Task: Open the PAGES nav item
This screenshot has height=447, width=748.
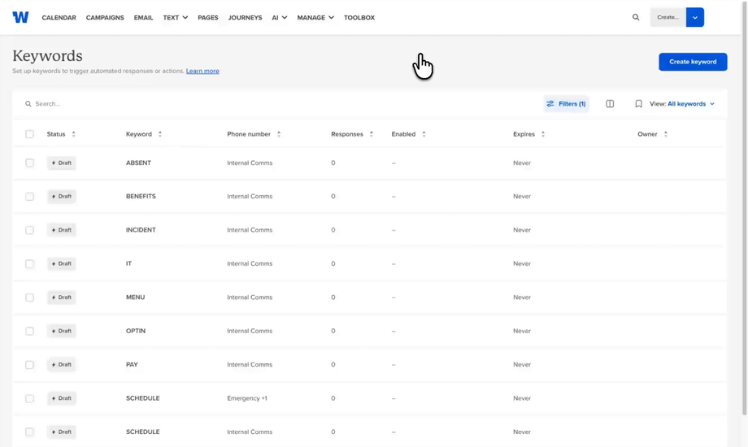Action: click(x=208, y=18)
